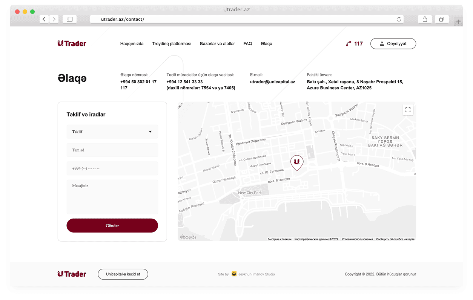Click the Google logo on the map
This screenshot has height=300, width=473.
pos(187,237)
